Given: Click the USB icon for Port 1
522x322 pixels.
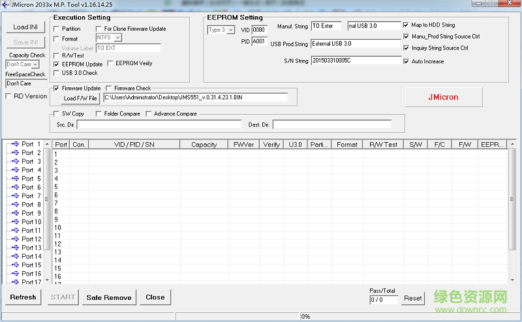Looking at the screenshot, I should point(15,144).
